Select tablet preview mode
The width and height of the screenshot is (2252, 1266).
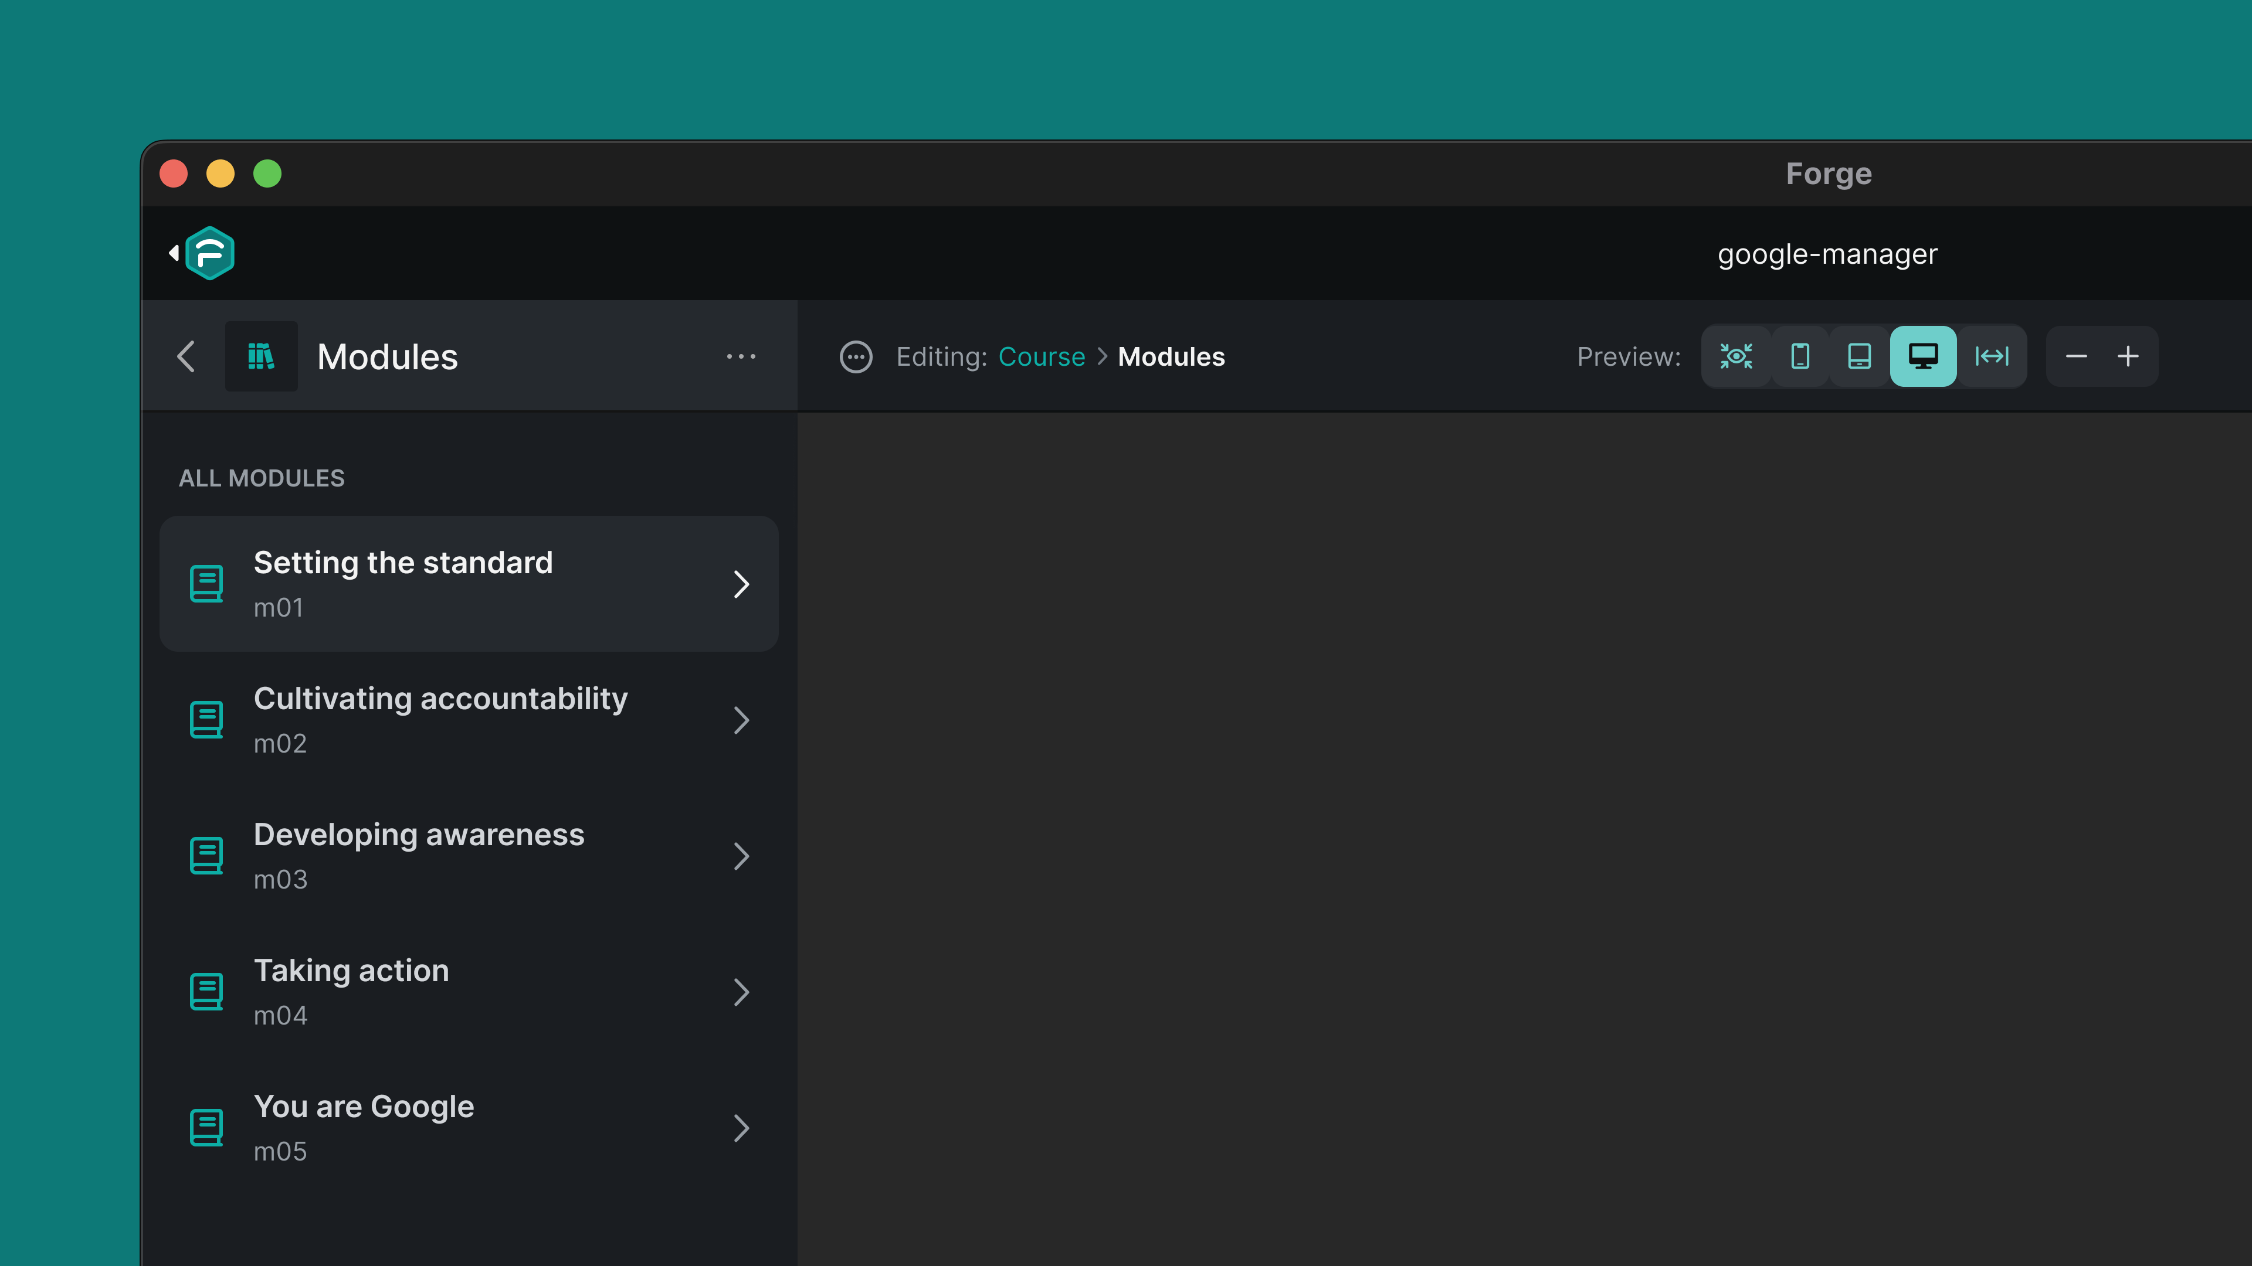pos(1860,356)
